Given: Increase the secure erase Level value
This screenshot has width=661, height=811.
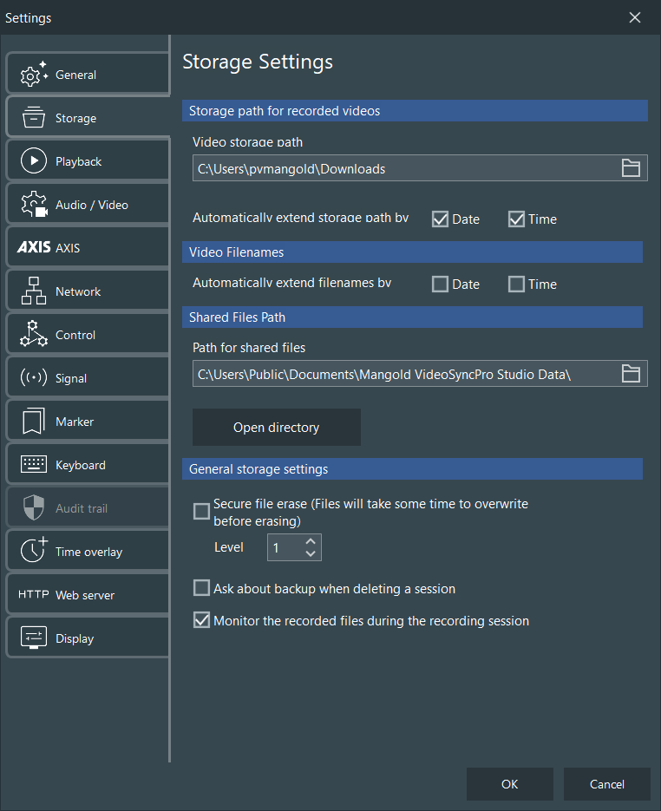Looking at the screenshot, I should 311,541.
